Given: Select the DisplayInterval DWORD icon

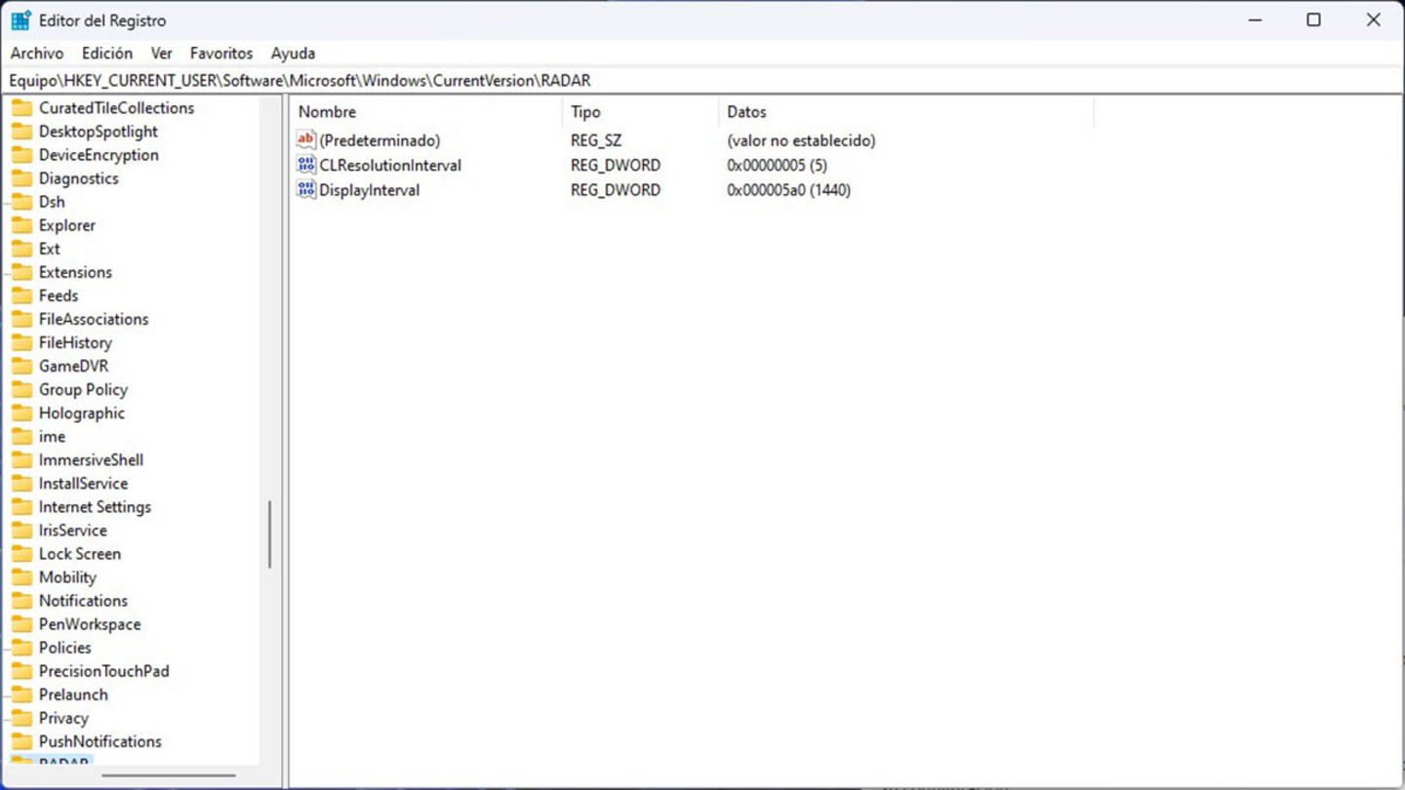Looking at the screenshot, I should point(306,190).
